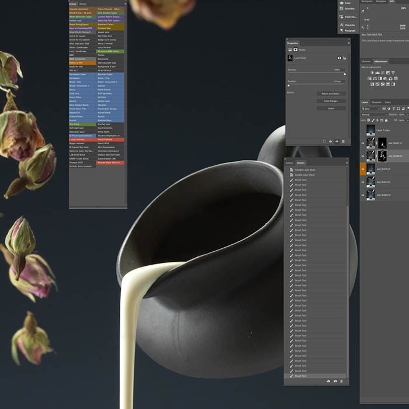
Task: Run the Sandpaper action
Action: click(82, 78)
